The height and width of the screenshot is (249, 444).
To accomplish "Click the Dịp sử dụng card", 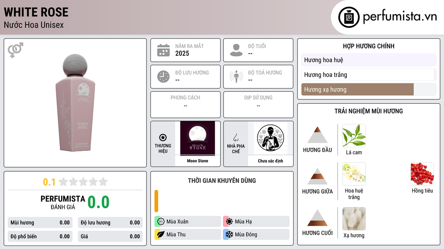I will (x=258, y=105).
